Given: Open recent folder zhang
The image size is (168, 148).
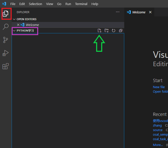Looking at the screenshot, I should point(157,125).
